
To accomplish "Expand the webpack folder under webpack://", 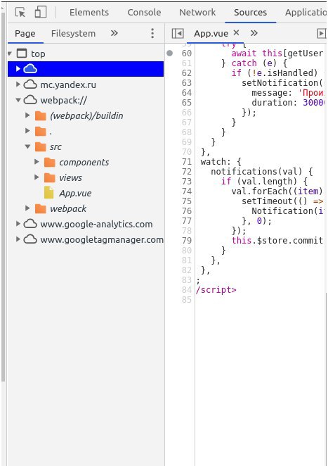I will coord(27,208).
